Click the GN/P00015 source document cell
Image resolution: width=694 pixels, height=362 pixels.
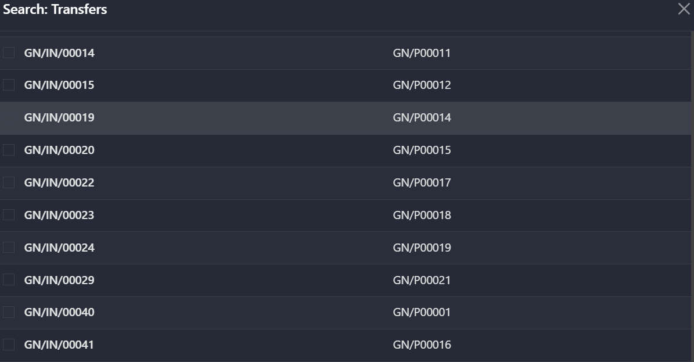click(422, 150)
